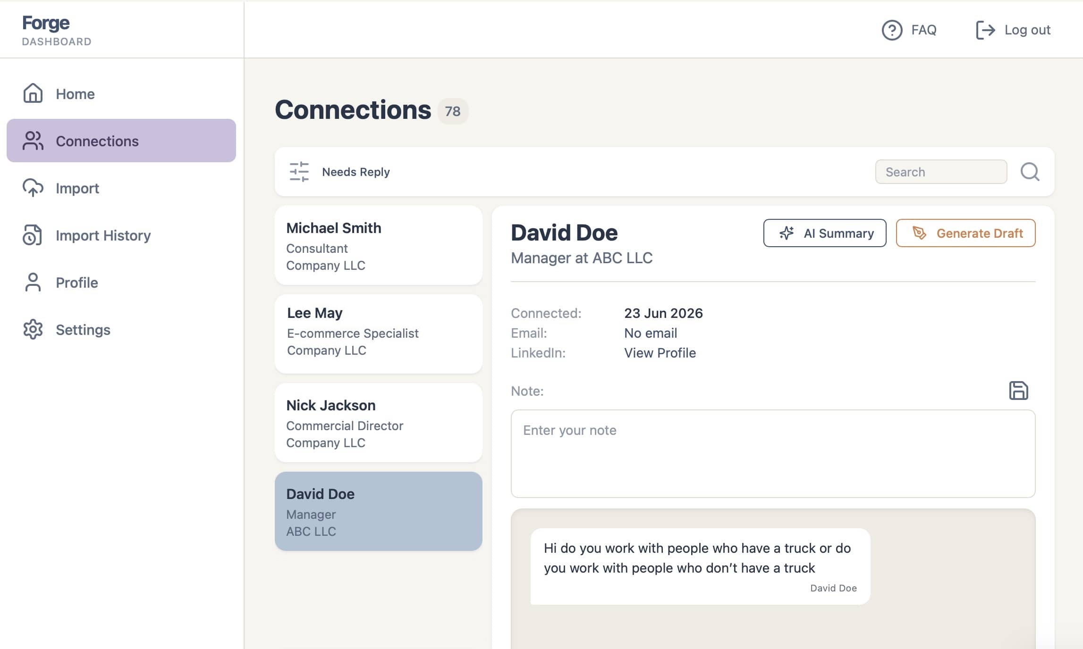Save the note with the floppy disk icon
This screenshot has width=1083, height=649.
pos(1018,391)
